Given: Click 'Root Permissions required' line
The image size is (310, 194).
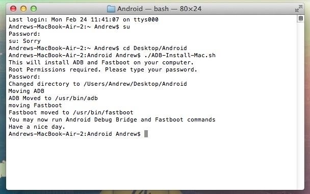Looking at the screenshot, I should pos(103,69).
